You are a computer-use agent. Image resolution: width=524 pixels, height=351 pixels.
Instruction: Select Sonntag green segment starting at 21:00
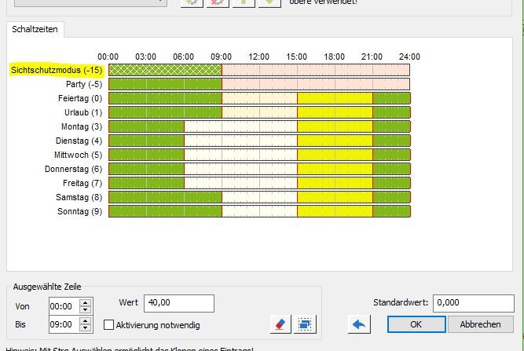pos(392,211)
